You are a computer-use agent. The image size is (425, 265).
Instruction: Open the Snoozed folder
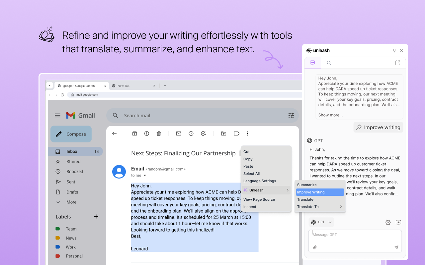click(x=75, y=172)
